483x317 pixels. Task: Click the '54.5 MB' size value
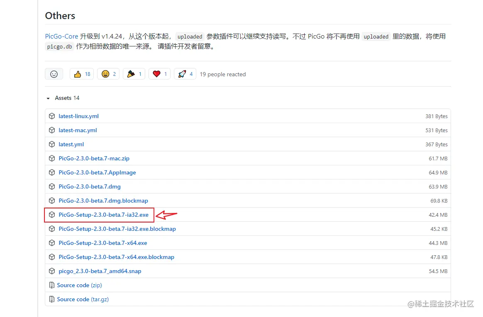click(438, 271)
